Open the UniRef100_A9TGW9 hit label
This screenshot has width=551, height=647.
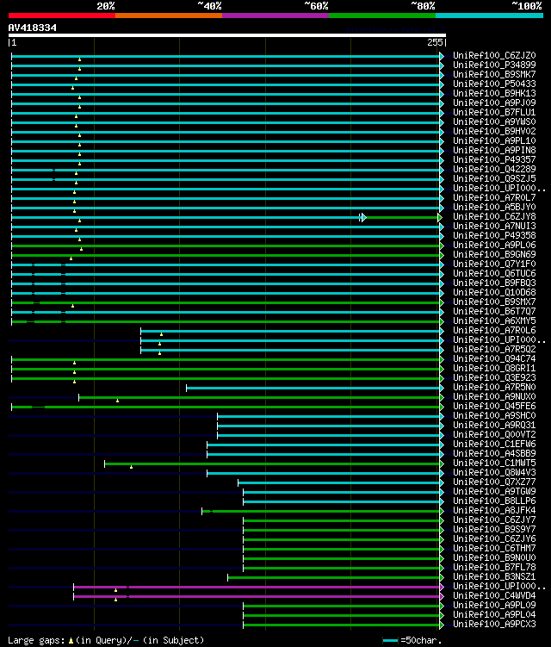point(494,492)
